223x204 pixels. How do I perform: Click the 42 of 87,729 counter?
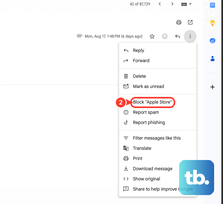140,4
